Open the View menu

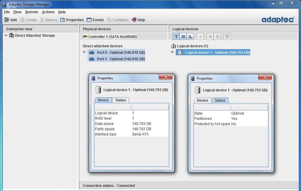17,12
